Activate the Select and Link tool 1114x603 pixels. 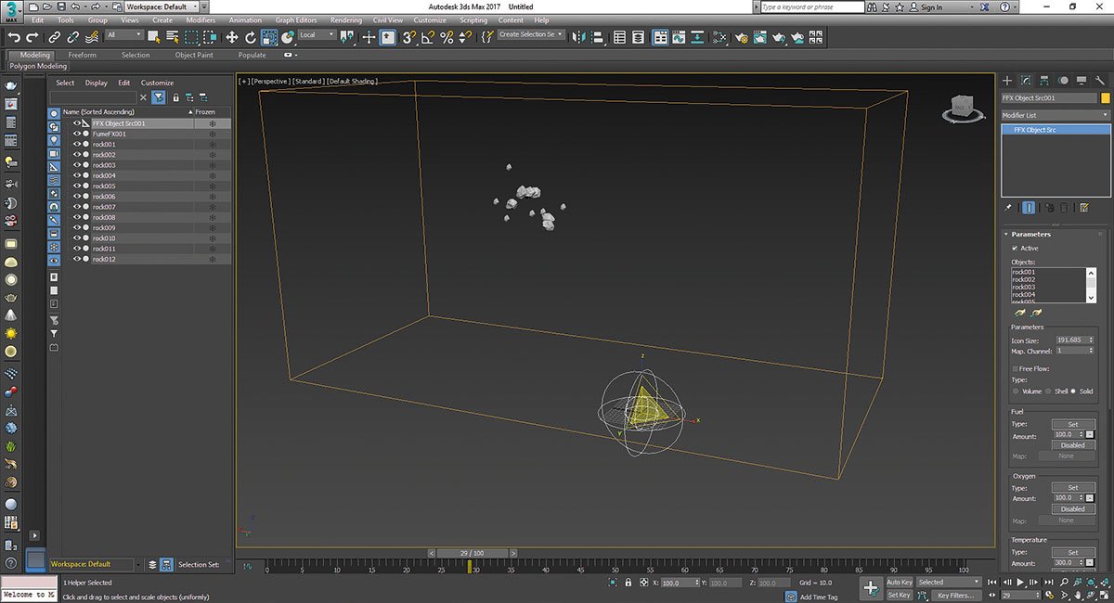click(55, 37)
